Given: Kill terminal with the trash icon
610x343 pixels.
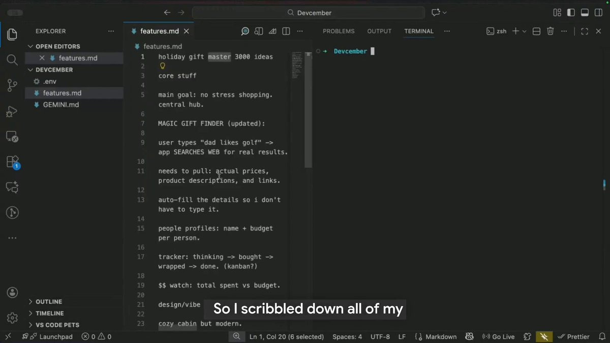Looking at the screenshot, I should (x=550, y=32).
